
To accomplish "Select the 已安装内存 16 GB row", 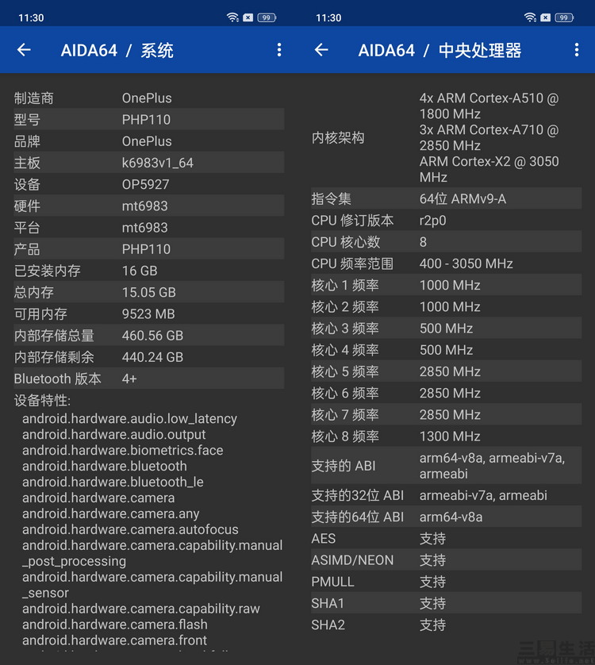I will coord(149,271).
